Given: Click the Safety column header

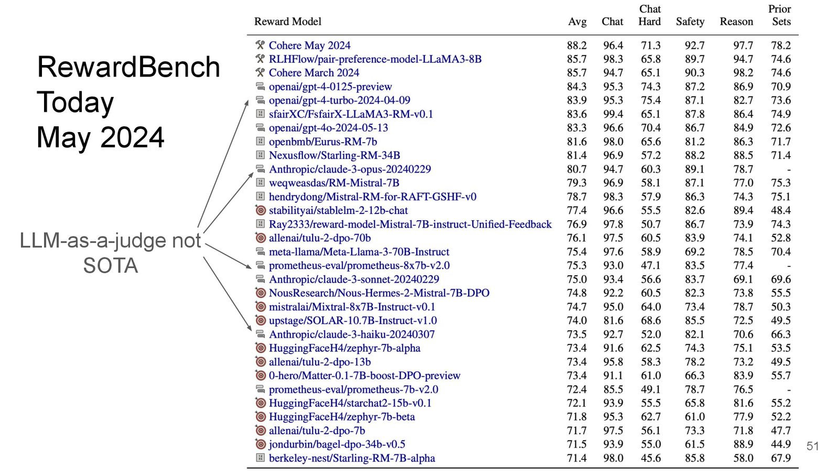Looking at the screenshot, I should 690,22.
